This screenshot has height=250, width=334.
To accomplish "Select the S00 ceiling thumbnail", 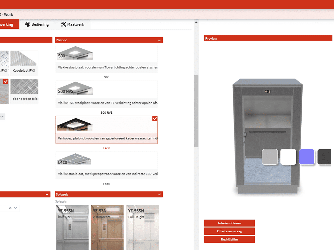I will coord(75,53).
